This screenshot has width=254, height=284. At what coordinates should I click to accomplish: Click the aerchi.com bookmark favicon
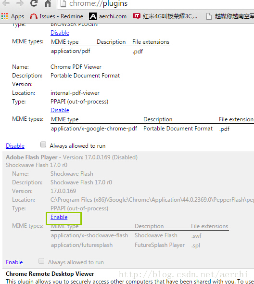93,16
